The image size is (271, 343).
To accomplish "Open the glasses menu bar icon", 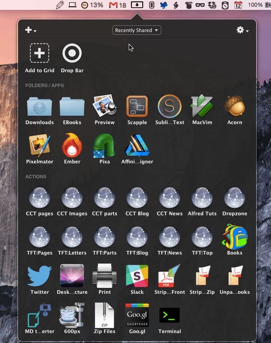I will 200,5.
